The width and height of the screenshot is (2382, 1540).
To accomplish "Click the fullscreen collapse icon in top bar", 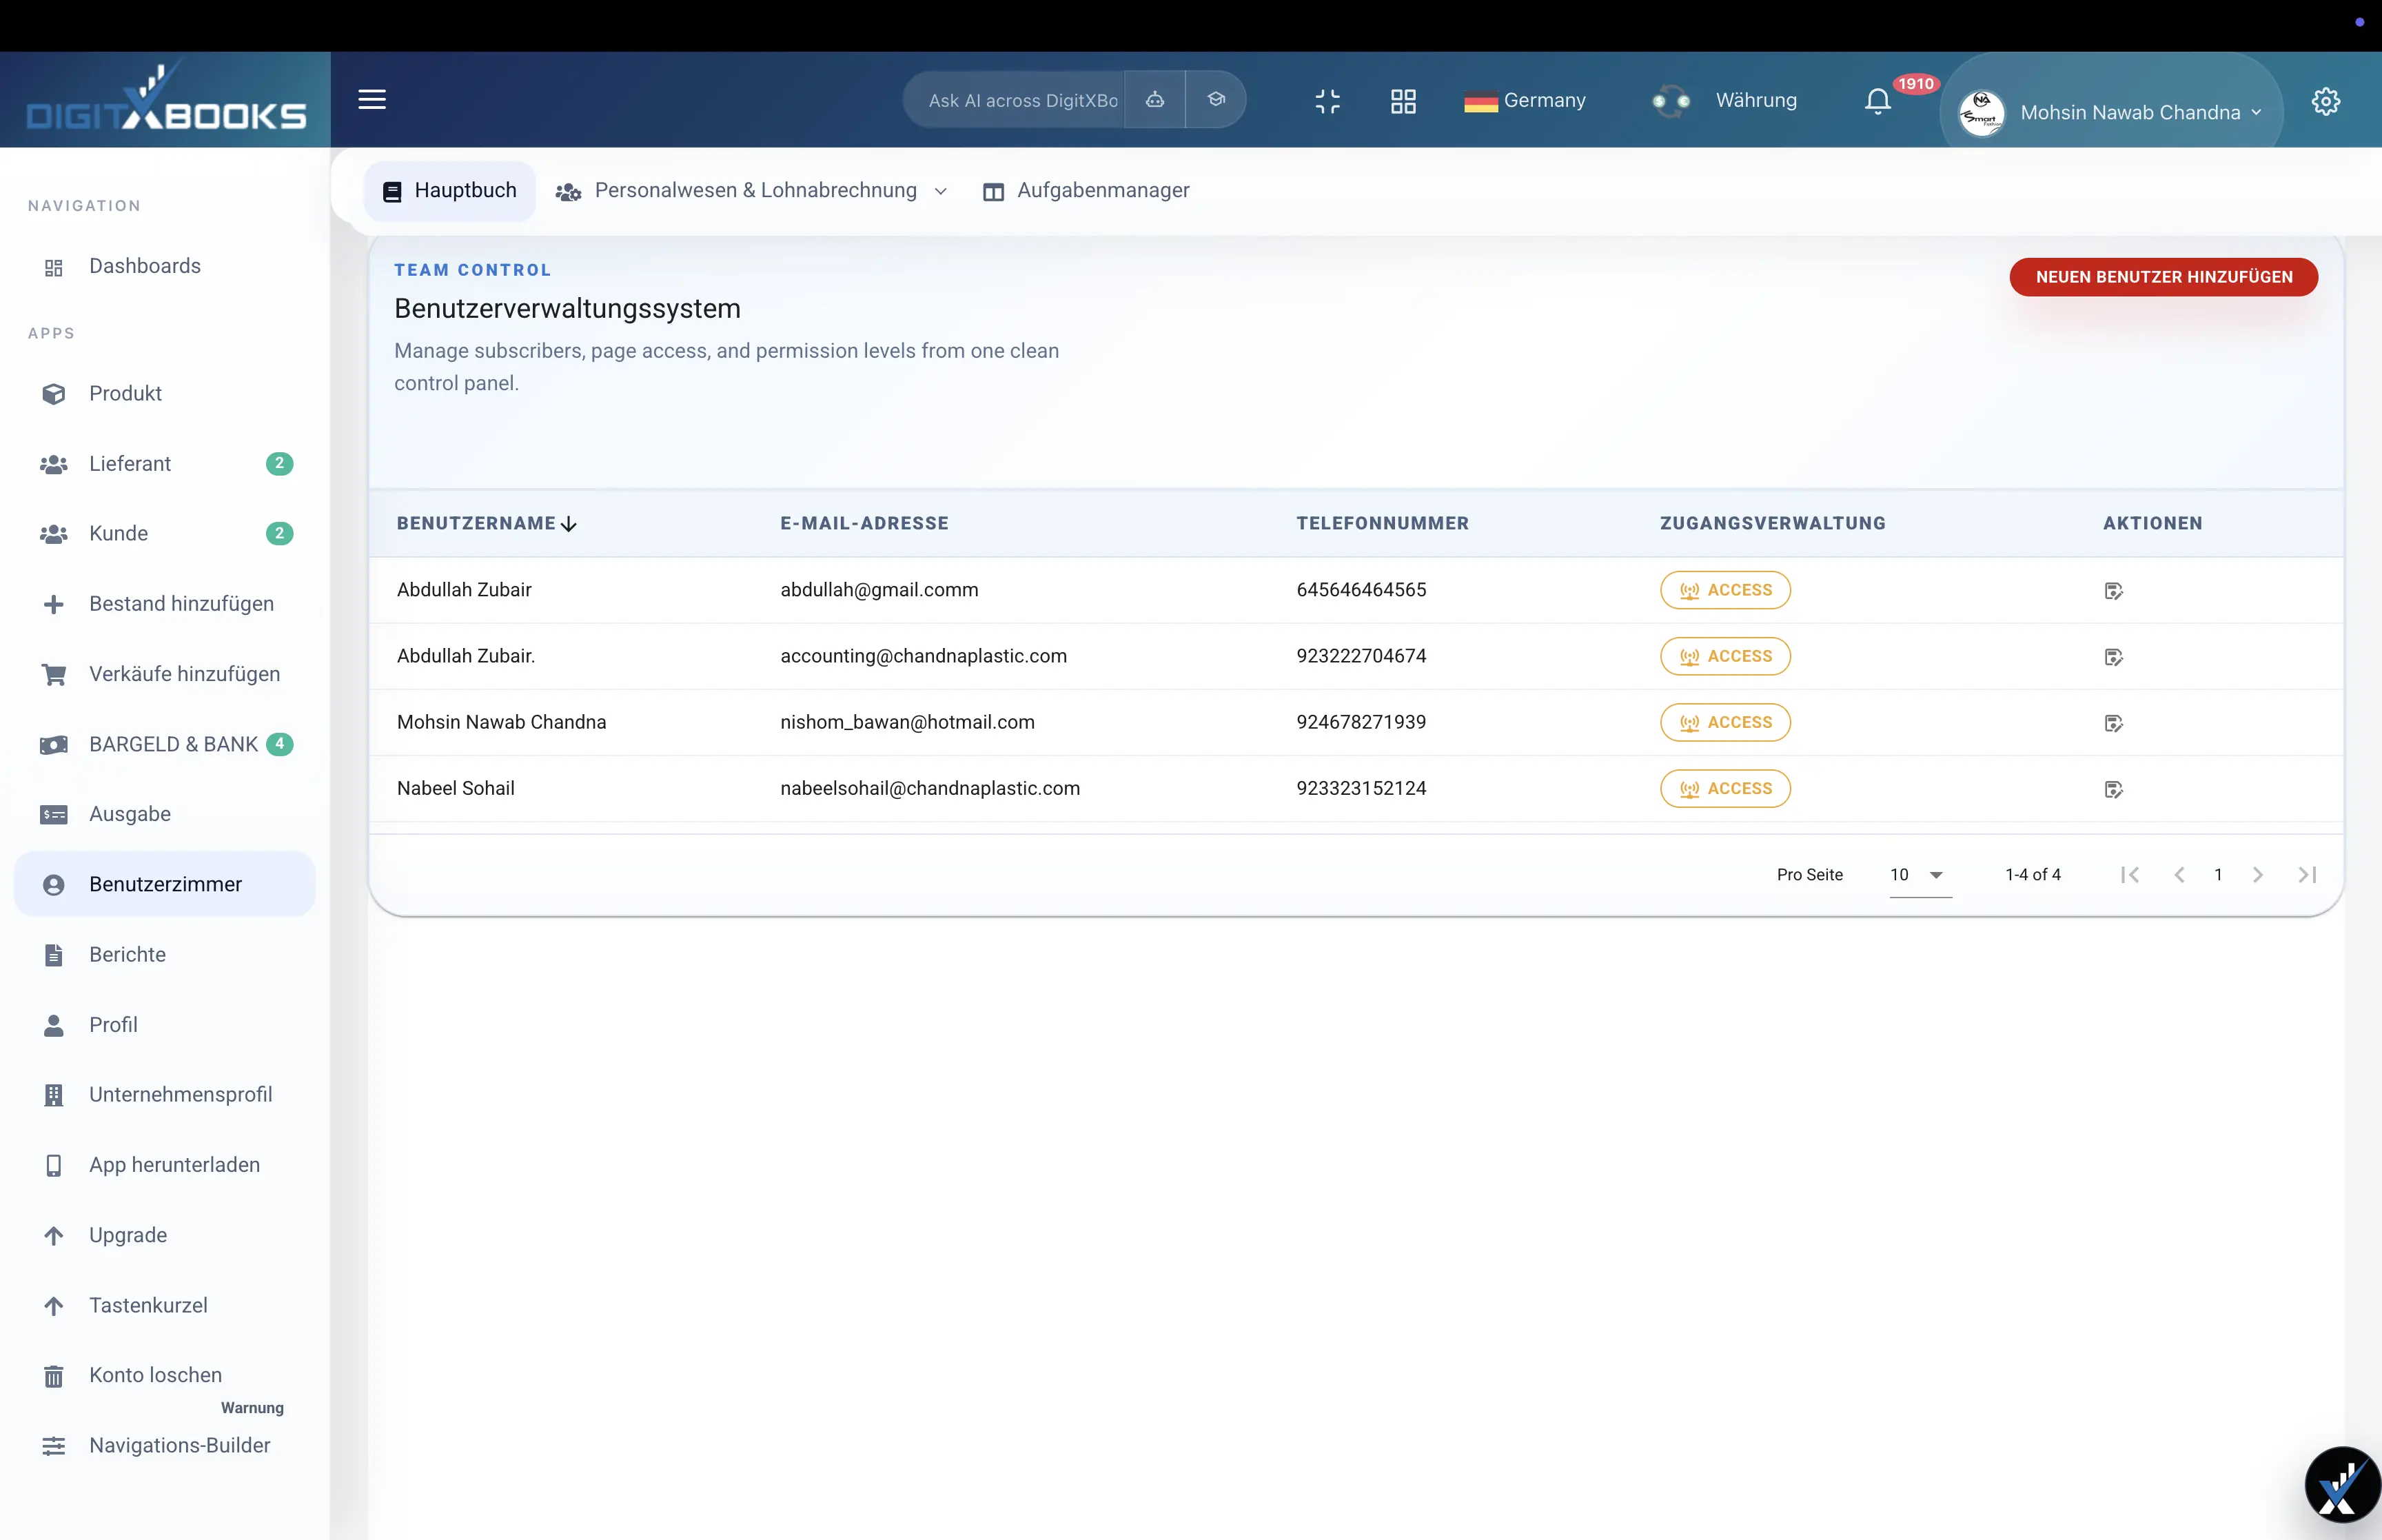I will click(1327, 101).
